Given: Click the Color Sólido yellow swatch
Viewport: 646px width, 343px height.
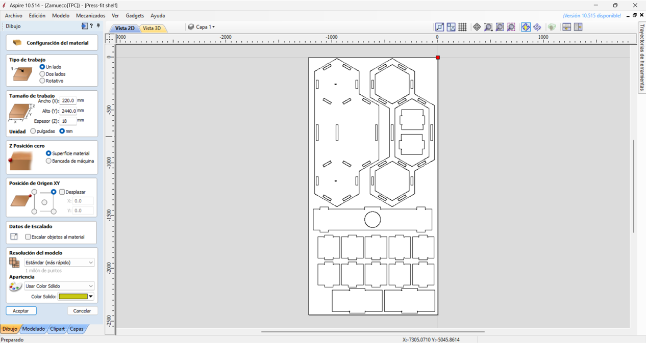Looking at the screenshot, I should tap(73, 296).
